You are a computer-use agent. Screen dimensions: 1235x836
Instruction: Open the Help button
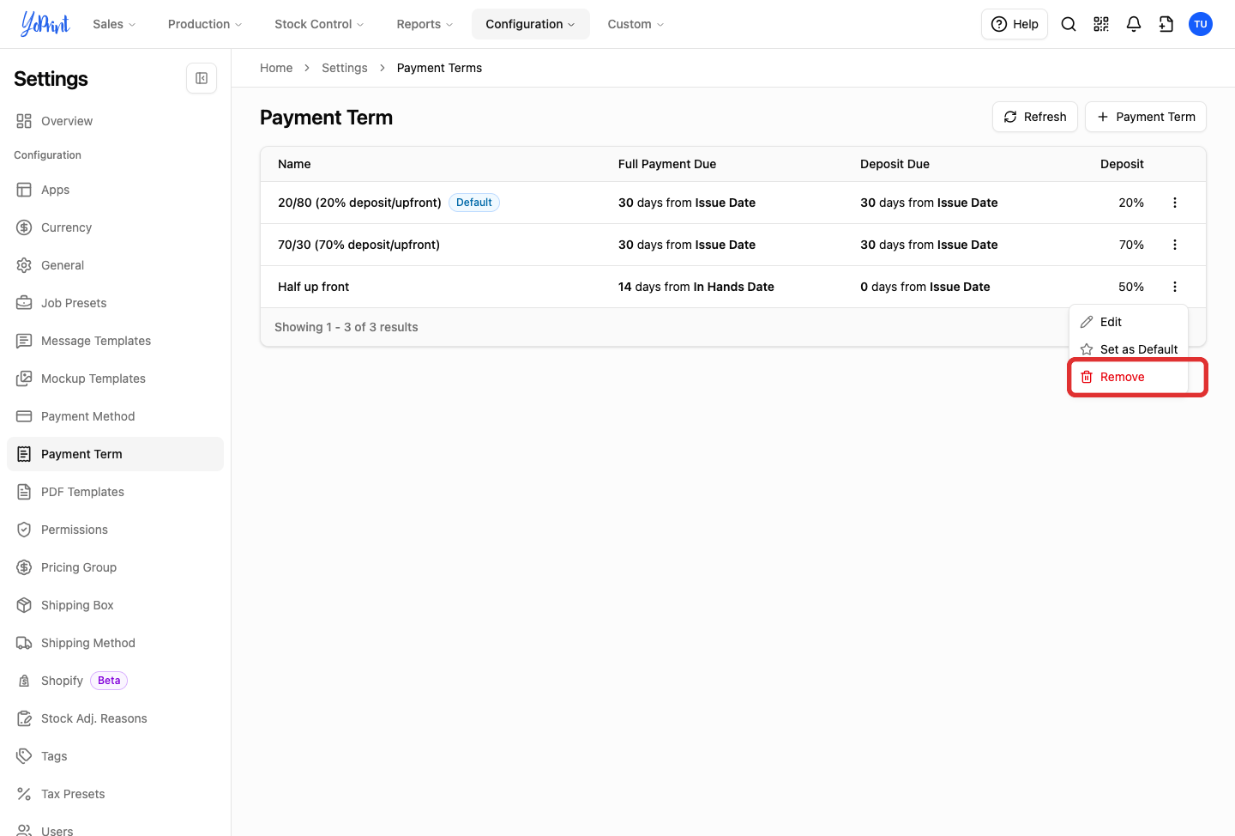point(1015,24)
